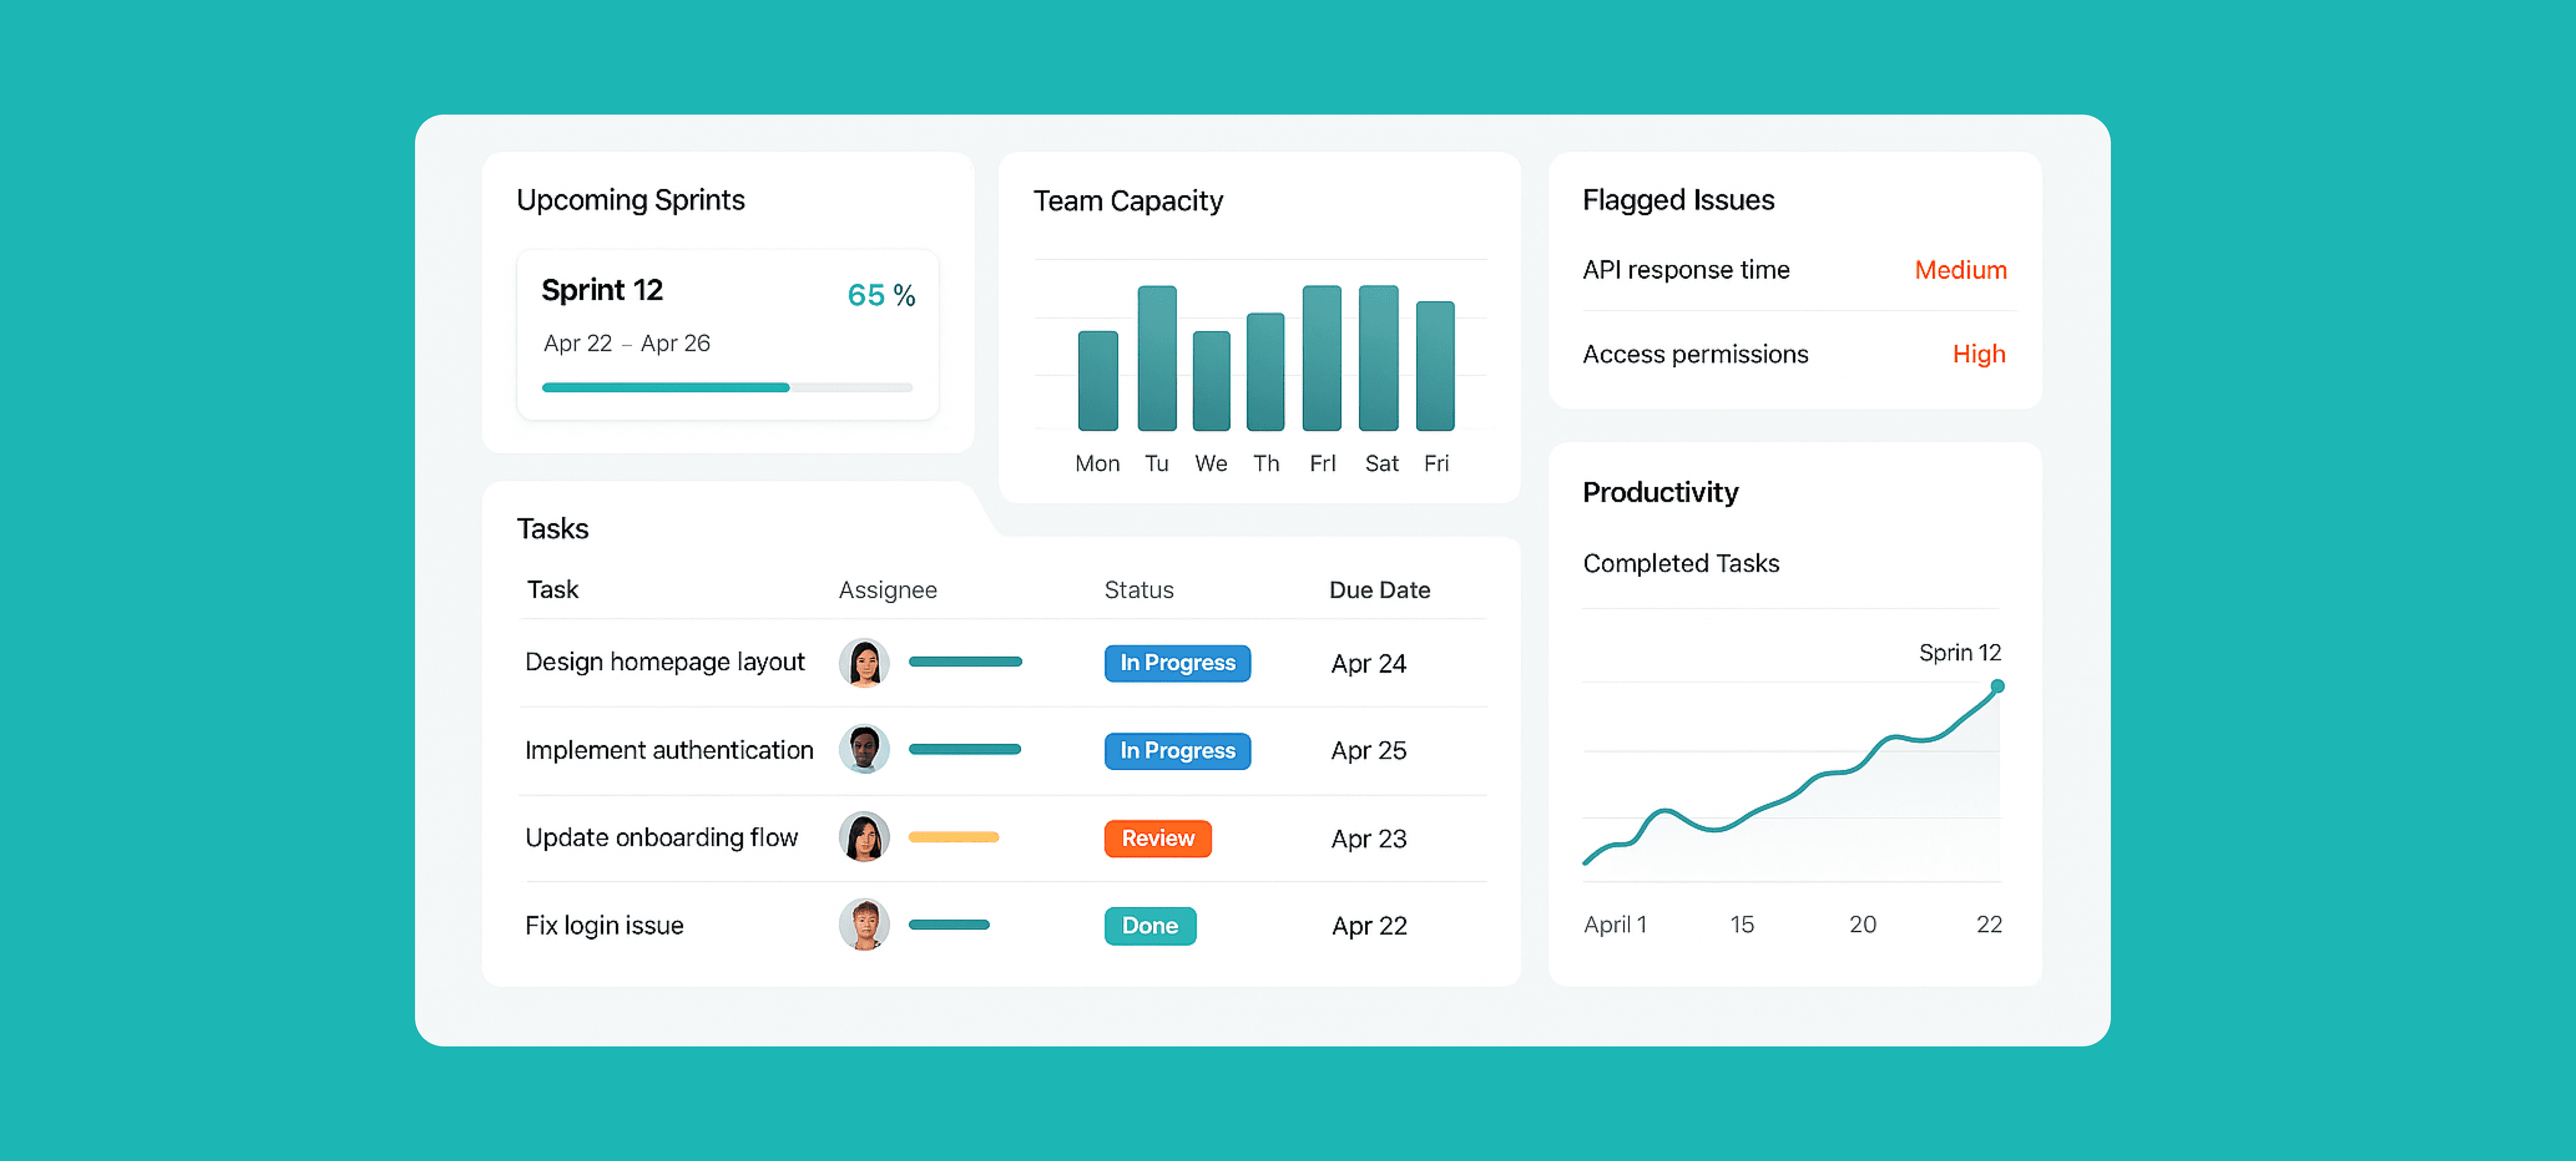Click the Sprint 12 progress bar
The height and width of the screenshot is (1161, 2576).
point(727,387)
